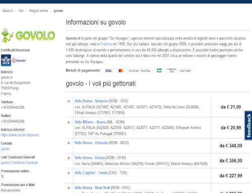The image size is (252, 193).
Task: Click the Metodi di pagamento label
Action: tap(83, 71)
